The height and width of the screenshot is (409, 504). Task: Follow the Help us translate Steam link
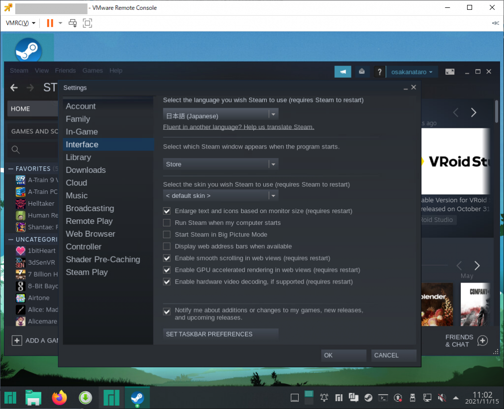point(239,127)
